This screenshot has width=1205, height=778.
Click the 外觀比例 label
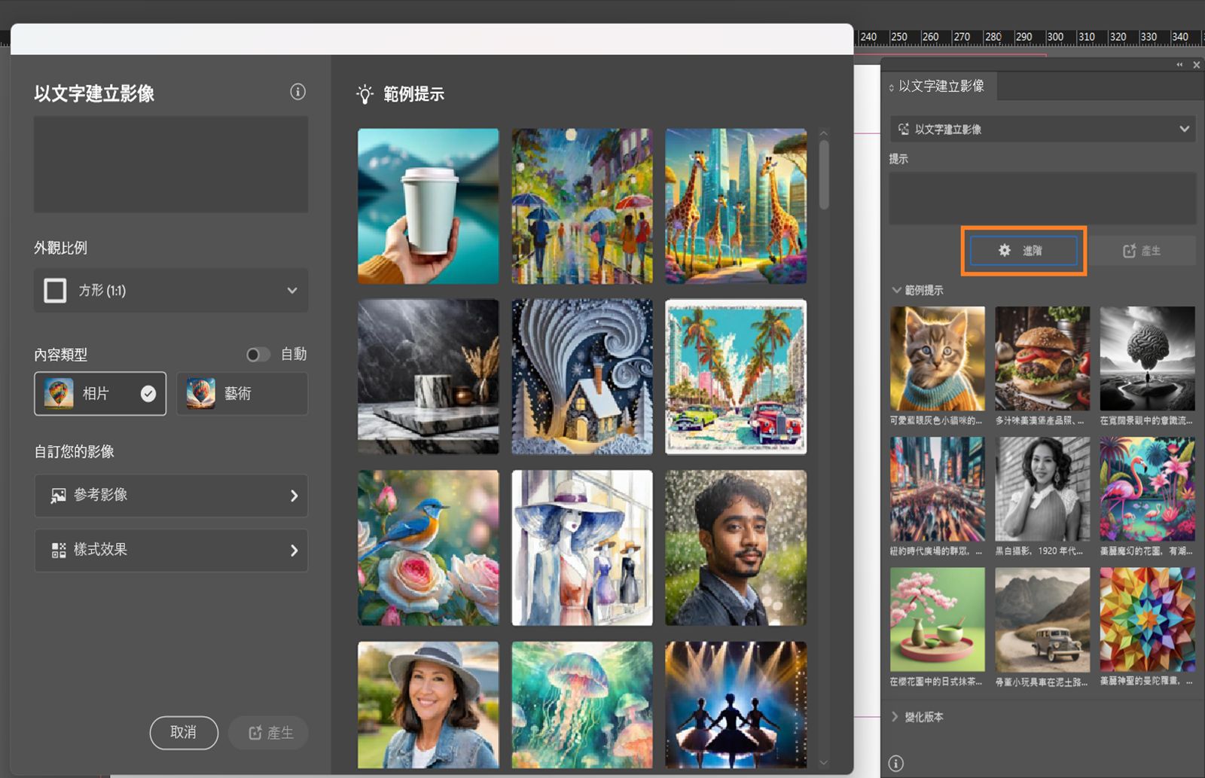tap(60, 248)
